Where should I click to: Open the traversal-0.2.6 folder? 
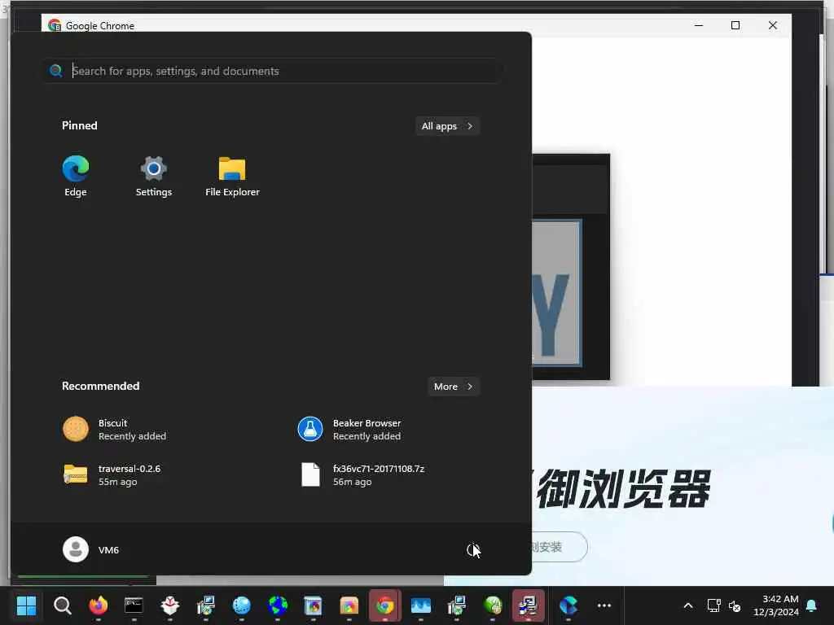pyautogui.click(x=112, y=475)
